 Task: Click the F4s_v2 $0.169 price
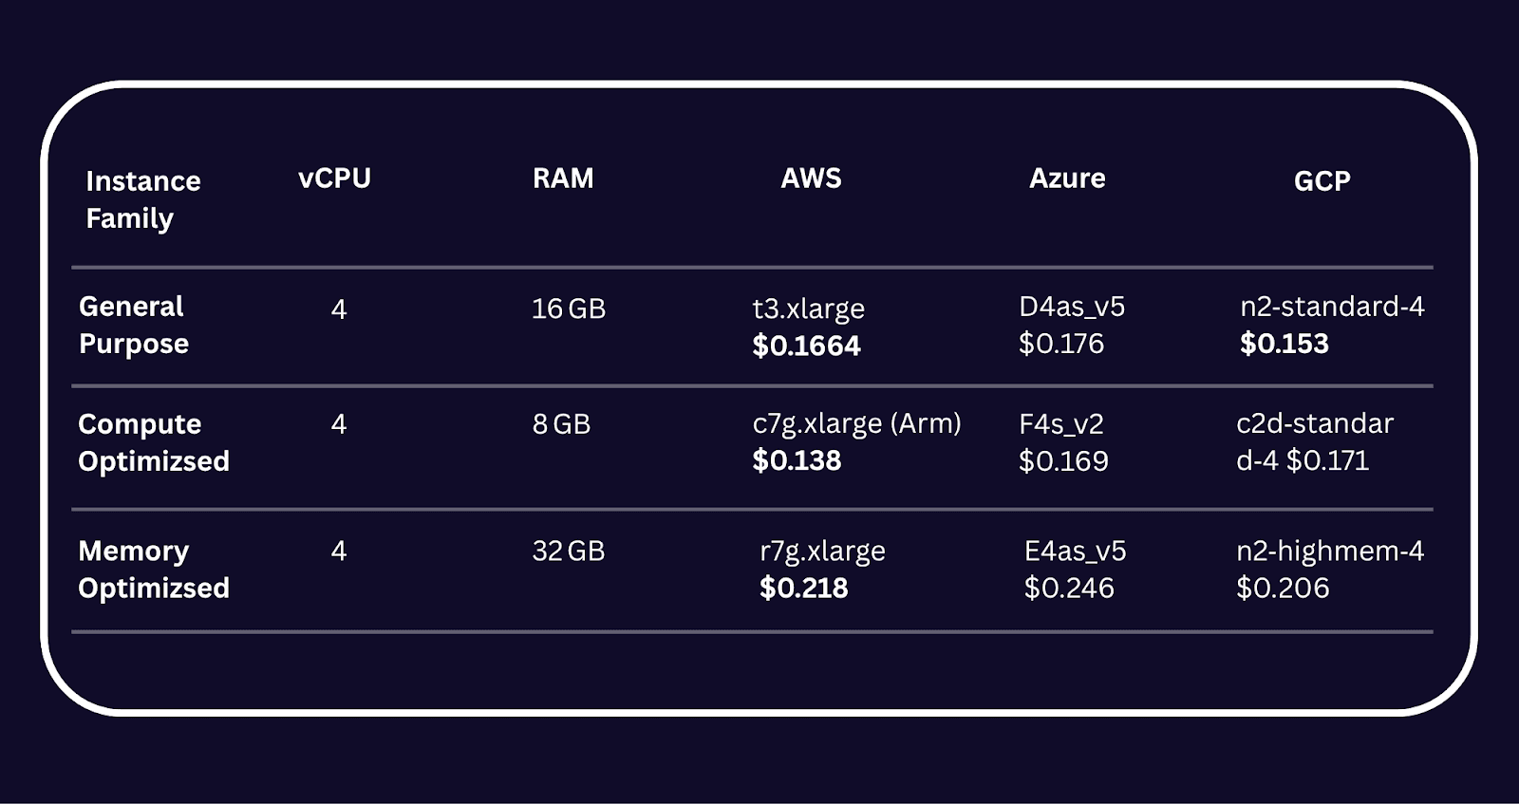point(1063,460)
